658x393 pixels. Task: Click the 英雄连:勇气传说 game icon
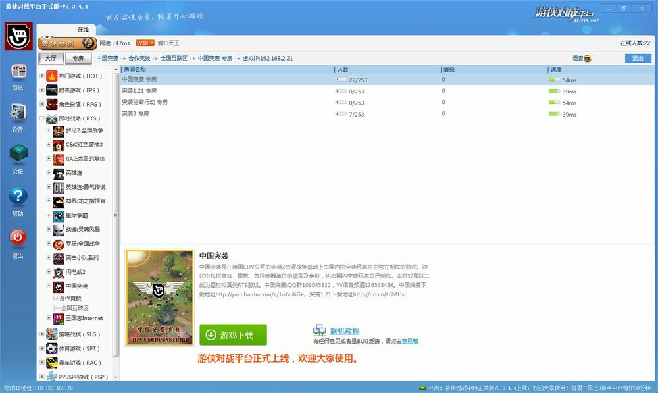pyautogui.click(x=59, y=187)
